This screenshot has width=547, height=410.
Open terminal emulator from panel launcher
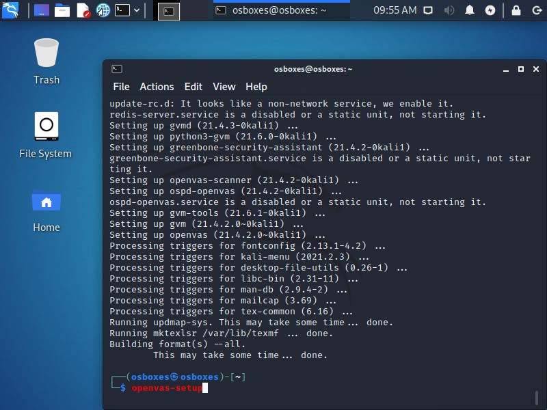pyautogui.click(x=122, y=10)
